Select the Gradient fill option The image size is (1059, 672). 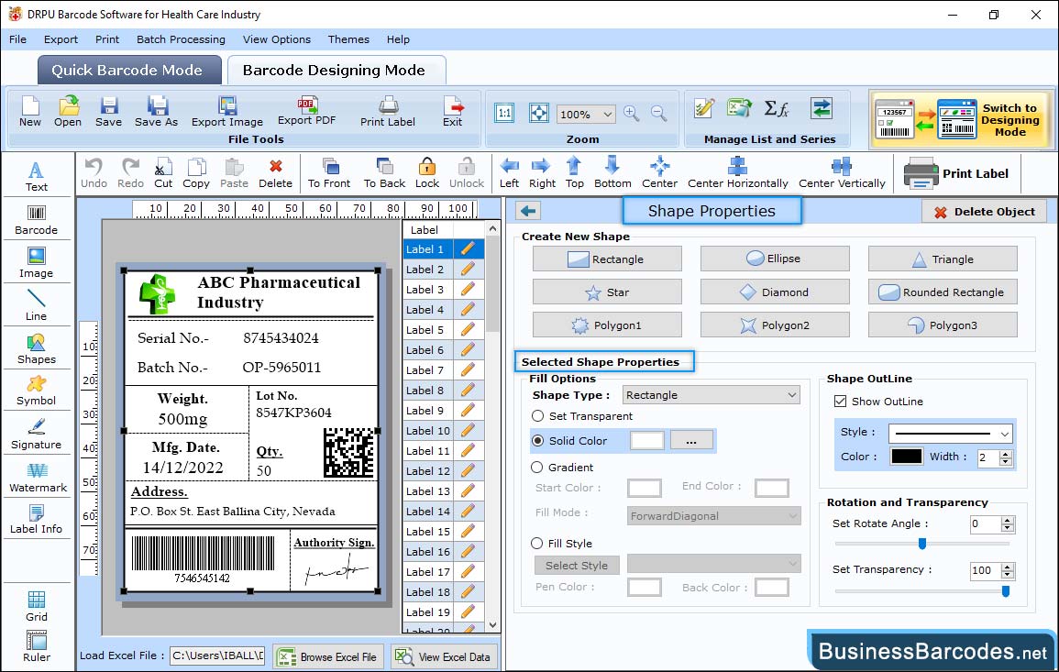click(x=537, y=468)
